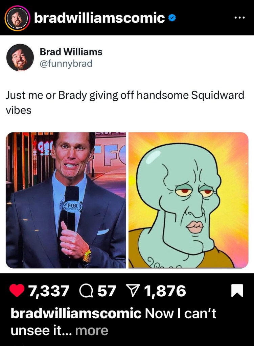Open comments via speech bubble icon
This screenshot has width=254, height=346.
pos(87,291)
